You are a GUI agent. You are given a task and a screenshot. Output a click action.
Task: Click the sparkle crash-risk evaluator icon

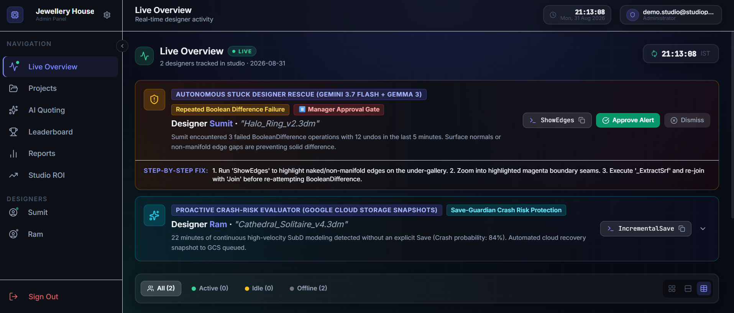coord(154,215)
